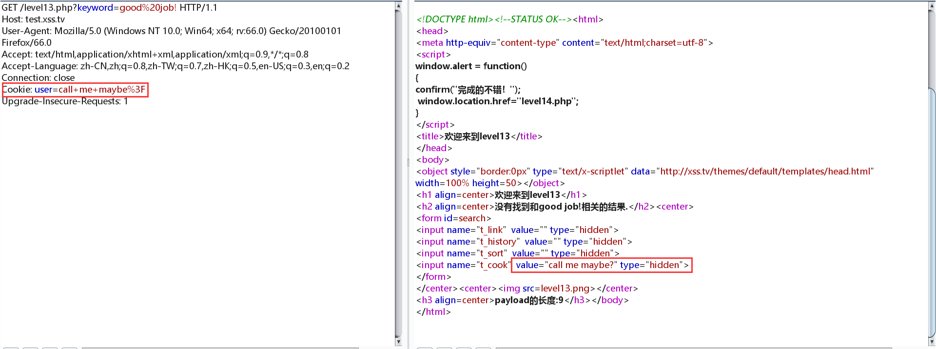Click the GET /level13.php request line
This screenshot has height=349, width=936.
click(110, 8)
